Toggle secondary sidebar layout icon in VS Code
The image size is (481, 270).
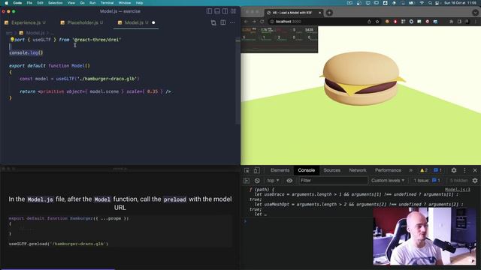coord(225,11)
